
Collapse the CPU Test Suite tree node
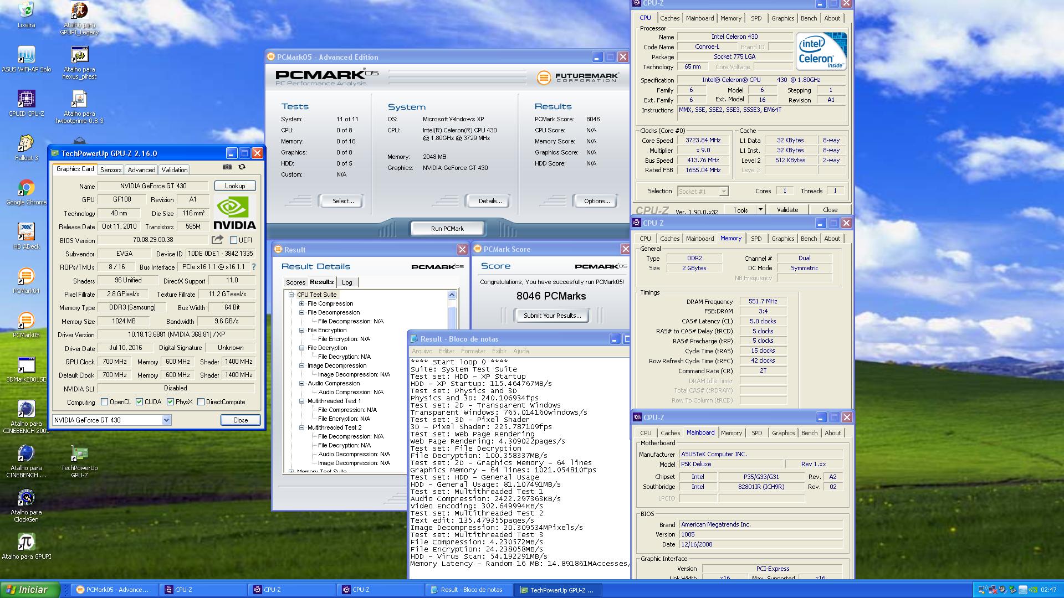click(291, 295)
